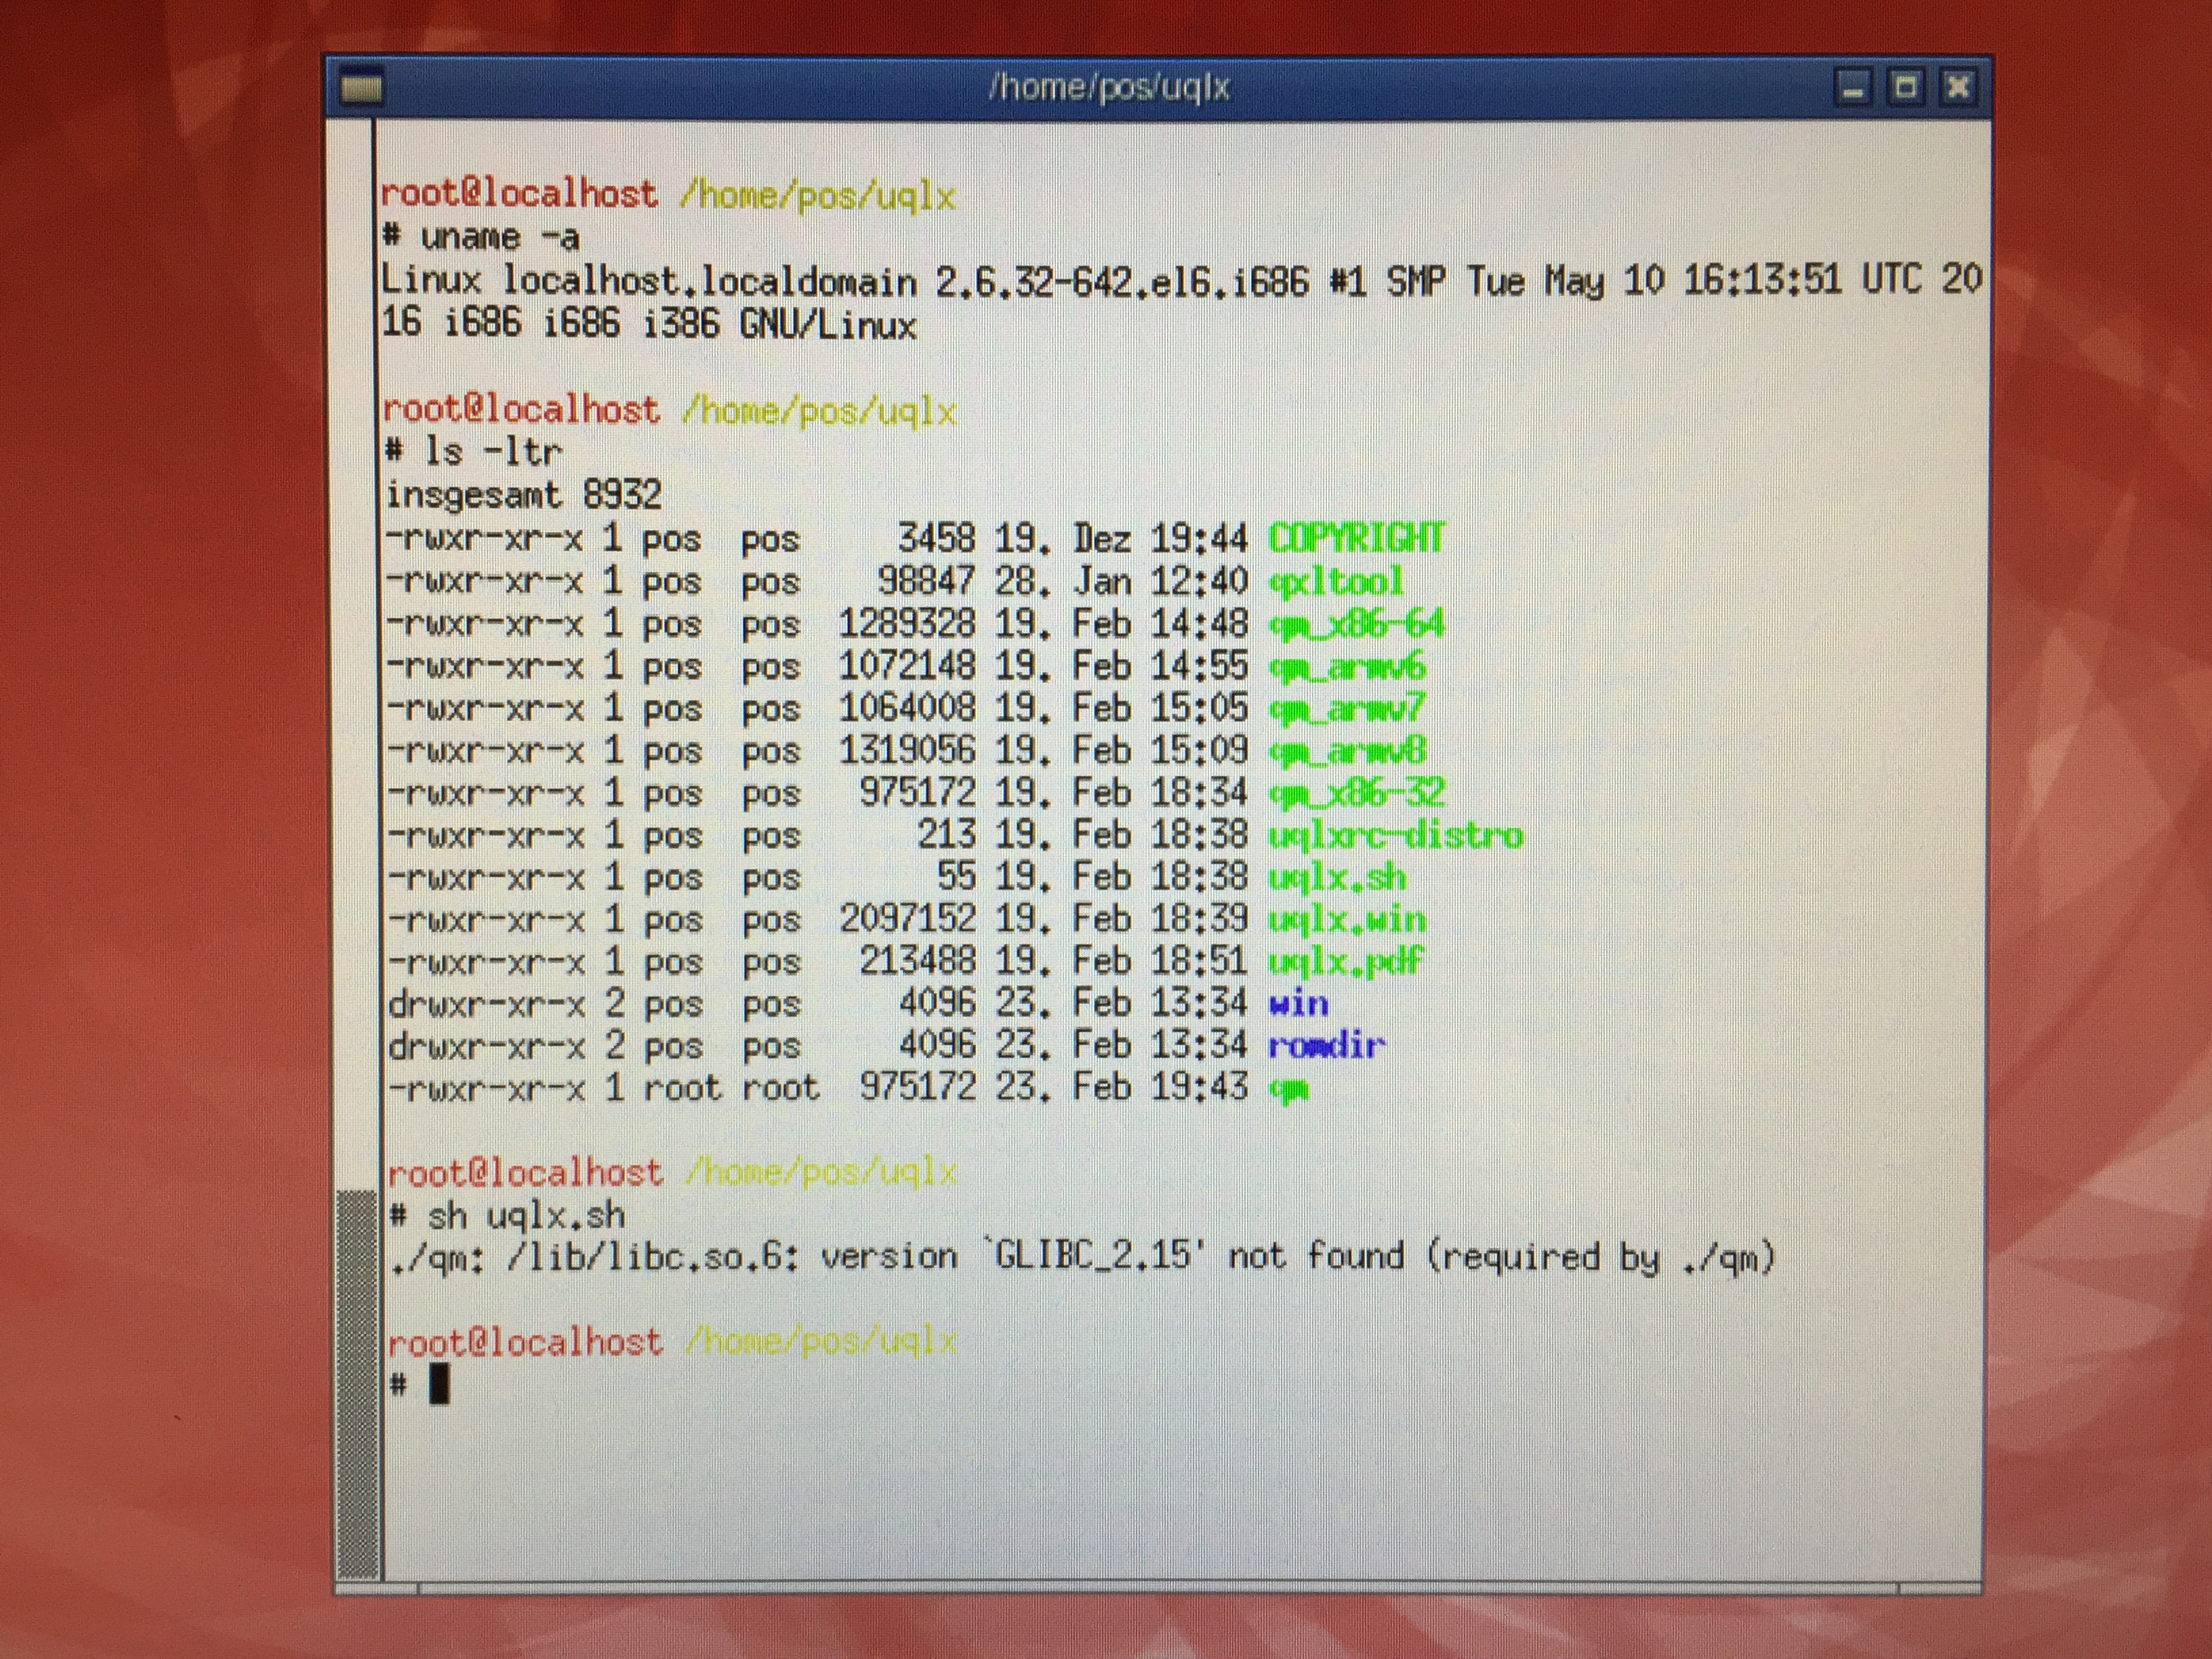This screenshot has width=2212, height=1659.
Task: Click the 'root root' owner text
Action: [x=731, y=1088]
